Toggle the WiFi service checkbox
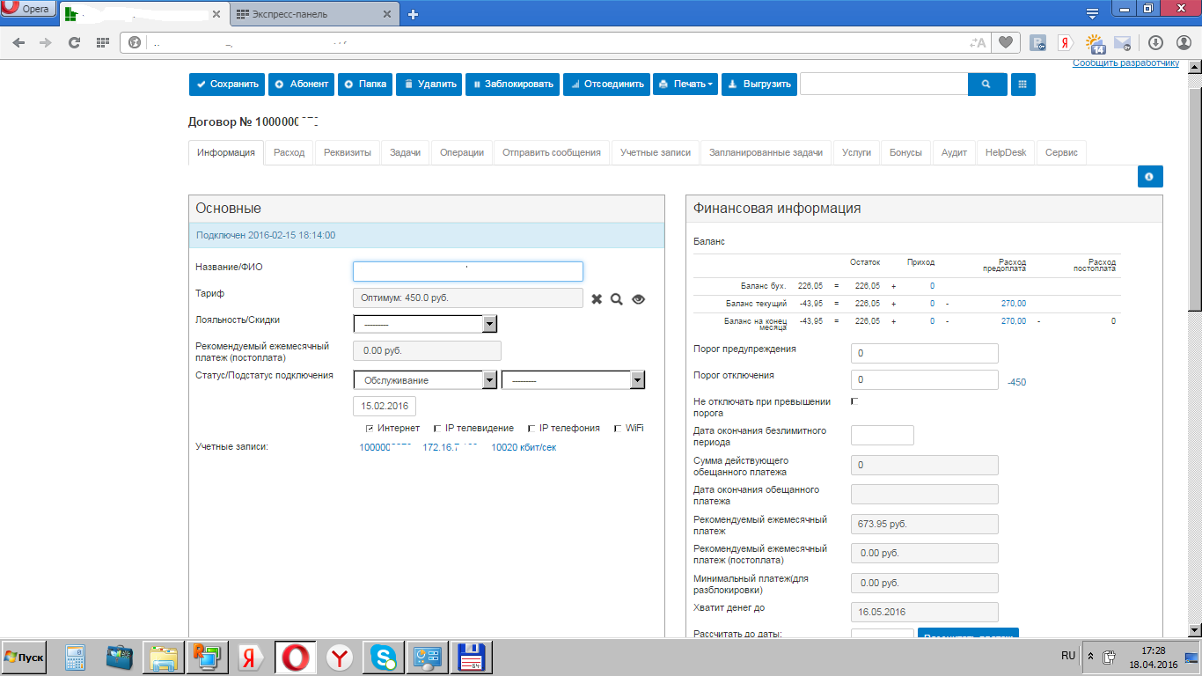The width and height of the screenshot is (1202, 676). point(619,429)
